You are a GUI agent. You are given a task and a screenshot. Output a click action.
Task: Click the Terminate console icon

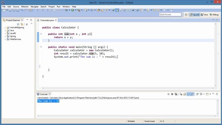[168, 94]
